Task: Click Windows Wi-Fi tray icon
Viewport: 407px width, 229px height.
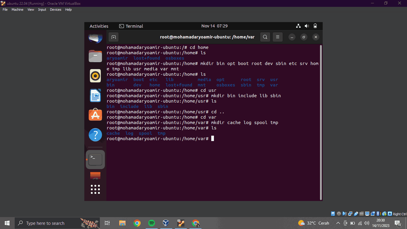Action: pos(360,223)
